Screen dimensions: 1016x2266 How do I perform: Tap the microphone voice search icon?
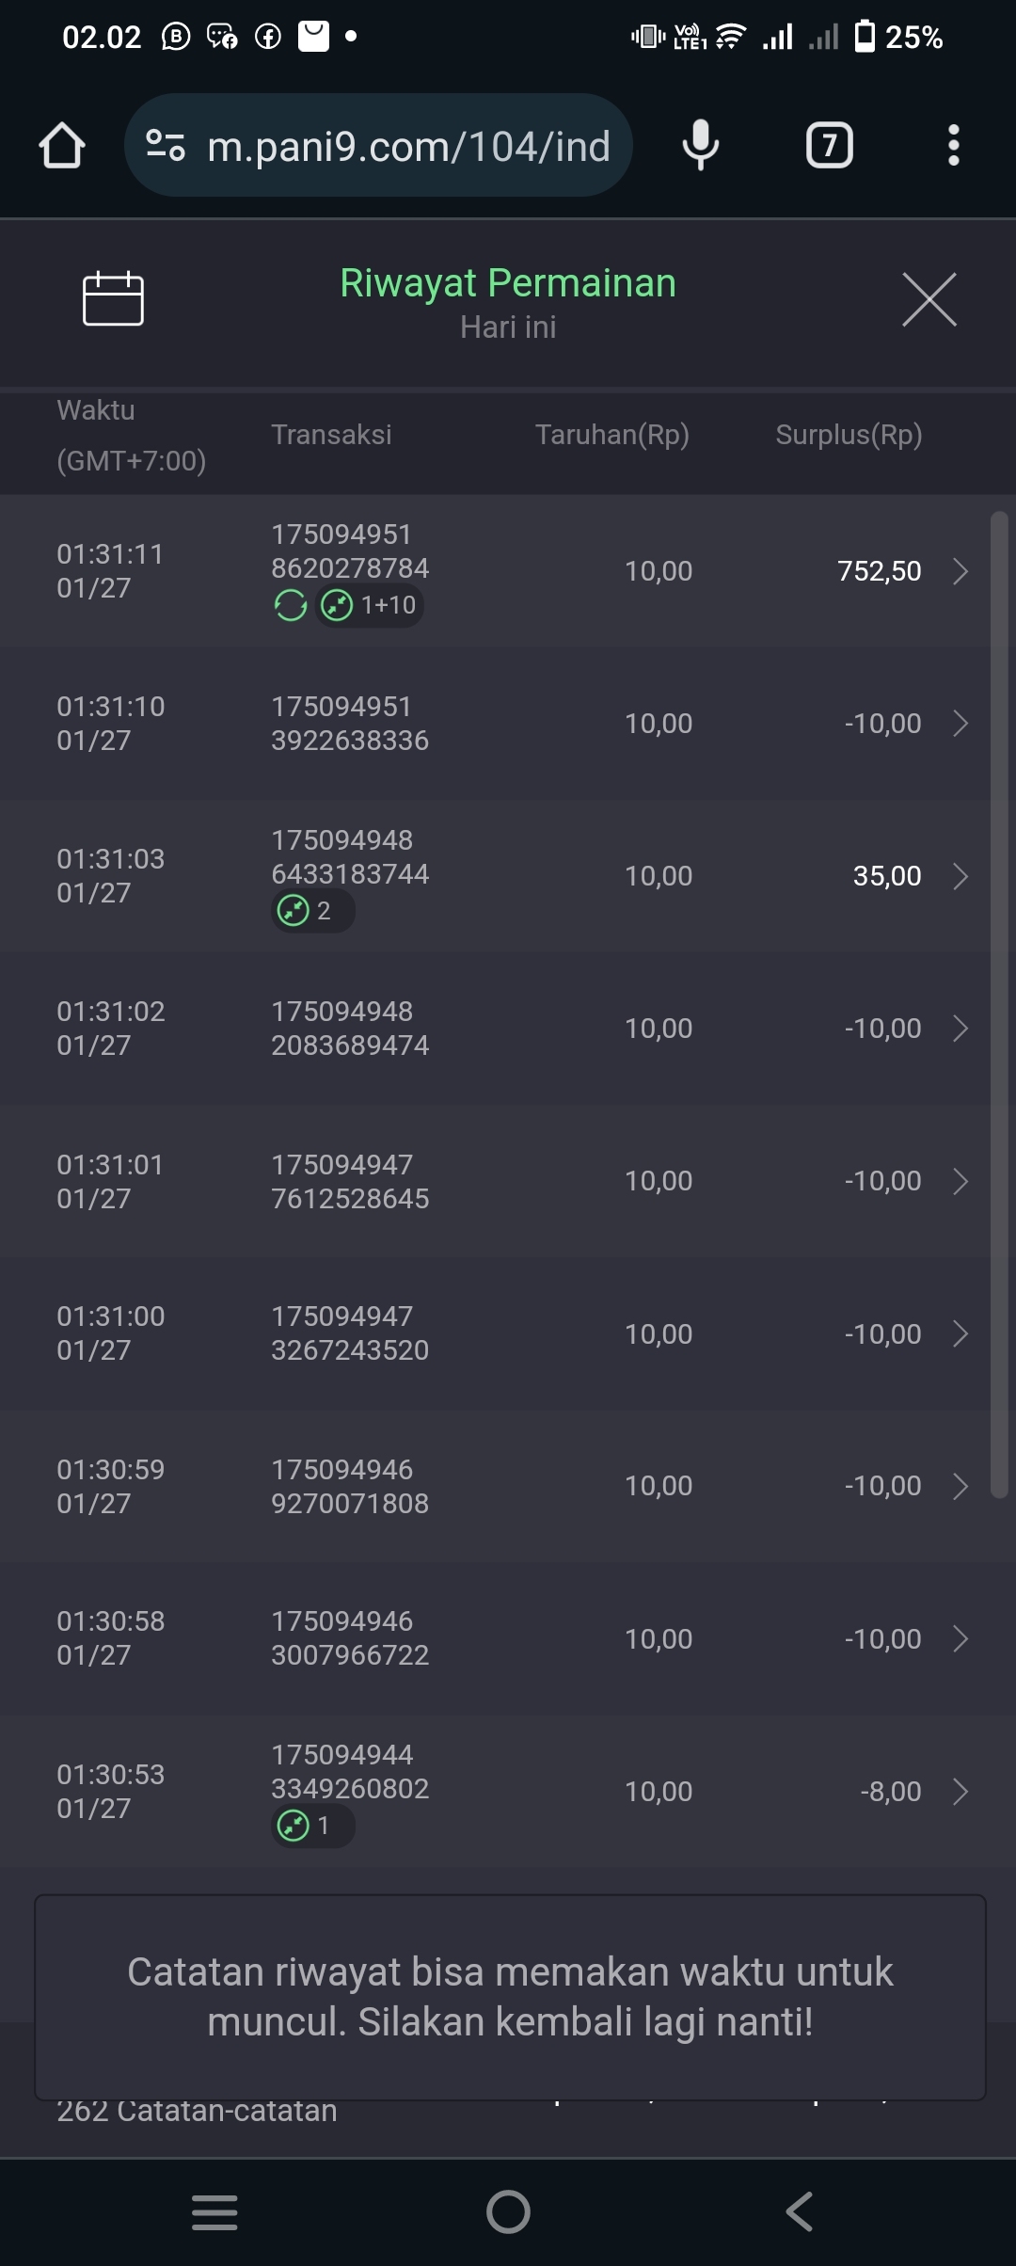coord(700,146)
